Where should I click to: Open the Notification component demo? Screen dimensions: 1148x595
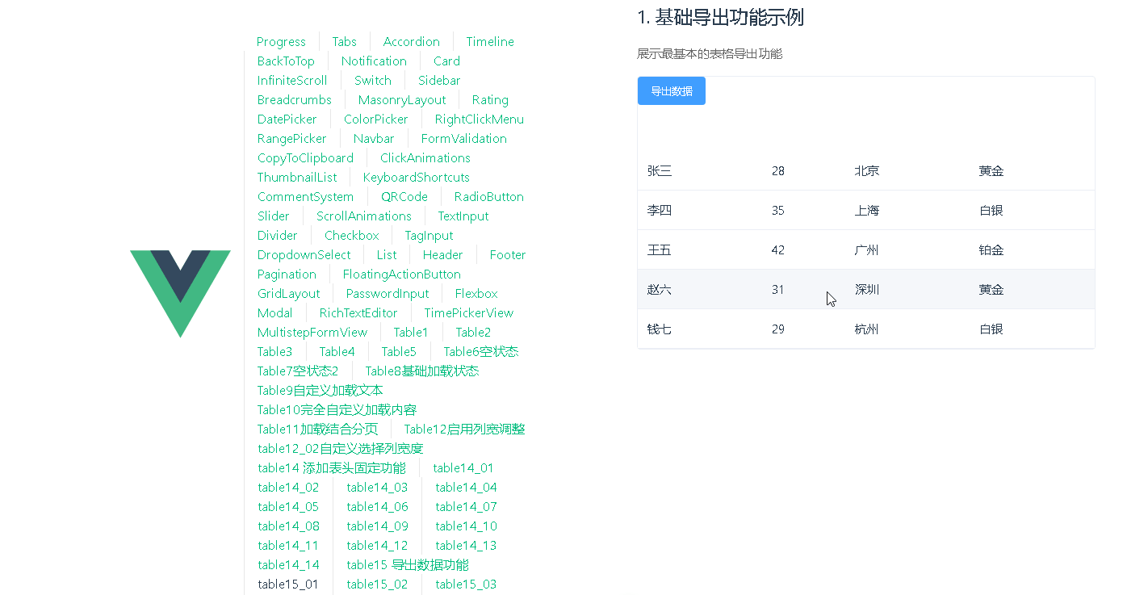374,61
